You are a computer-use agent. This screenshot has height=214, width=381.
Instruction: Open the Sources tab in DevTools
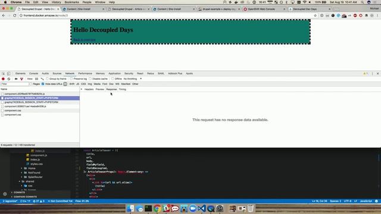[57, 74]
